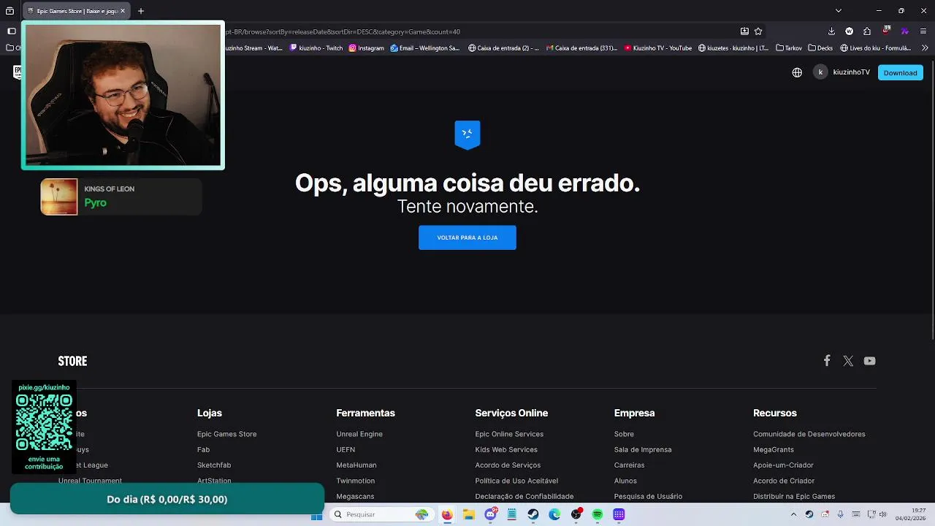Open OBS Studio from the taskbar
Screen dimensions: 935x526
pyautogui.click(x=576, y=514)
